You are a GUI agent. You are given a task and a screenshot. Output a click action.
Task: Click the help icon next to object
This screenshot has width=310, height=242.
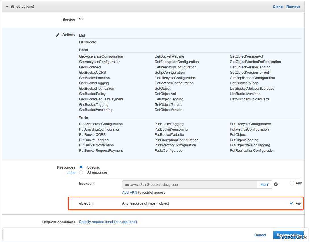92,203
